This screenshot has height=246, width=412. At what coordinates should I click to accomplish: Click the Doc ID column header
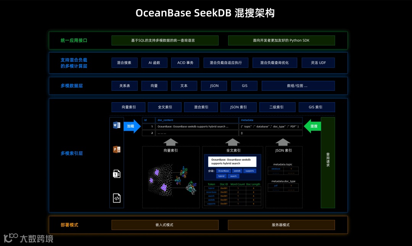point(224,184)
